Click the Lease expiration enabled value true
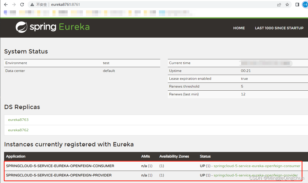Viewport: 308px width, 183px height. click(244, 79)
